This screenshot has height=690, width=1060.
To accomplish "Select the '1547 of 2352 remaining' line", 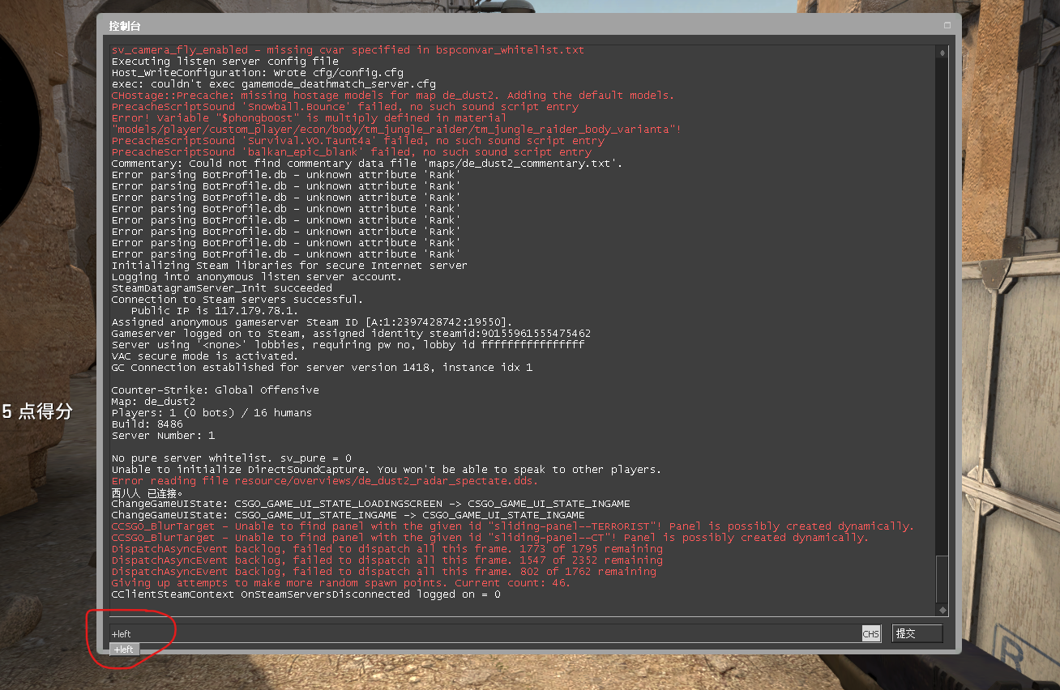I will (387, 560).
